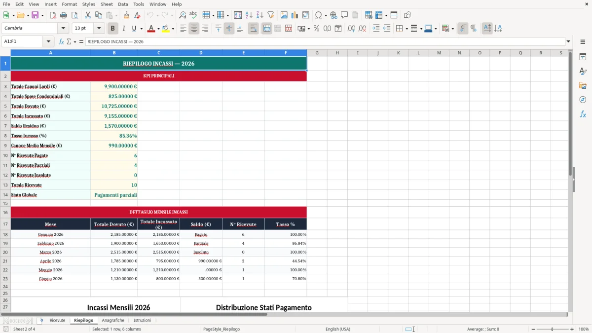
Task: Switch to the Istruzioni sheet tab
Action: pyautogui.click(x=142, y=321)
